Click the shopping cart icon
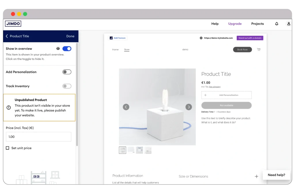The image size is (295, 190). [258, 50]
